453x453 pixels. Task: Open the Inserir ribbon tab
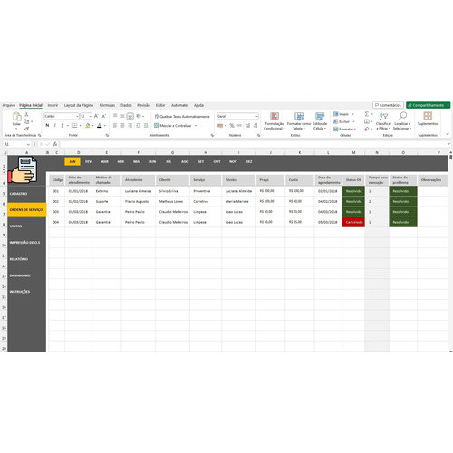pos(53,105)
